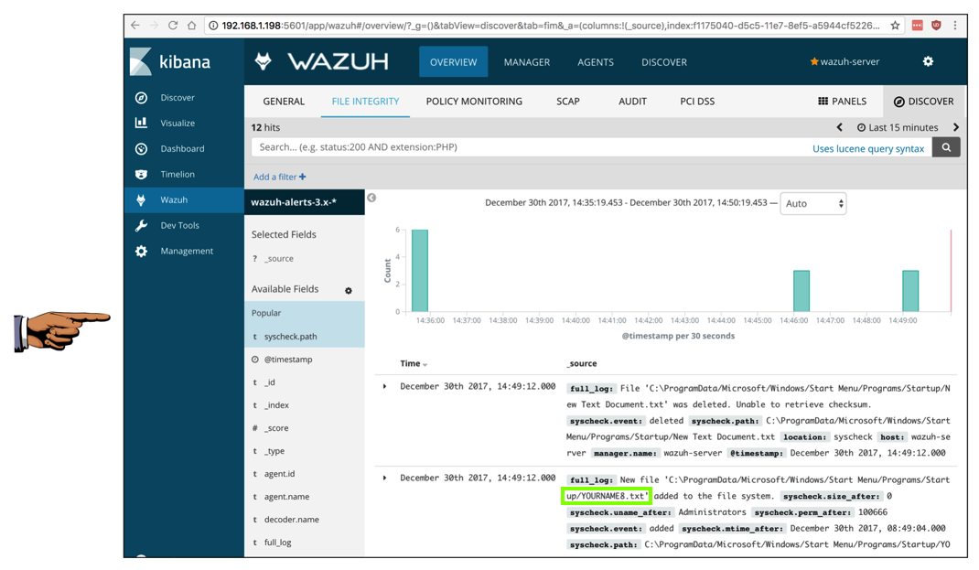This screenshot has width=979, height=570.
Task: Open Visualize bar chart icon
Action: click(141, 123)
